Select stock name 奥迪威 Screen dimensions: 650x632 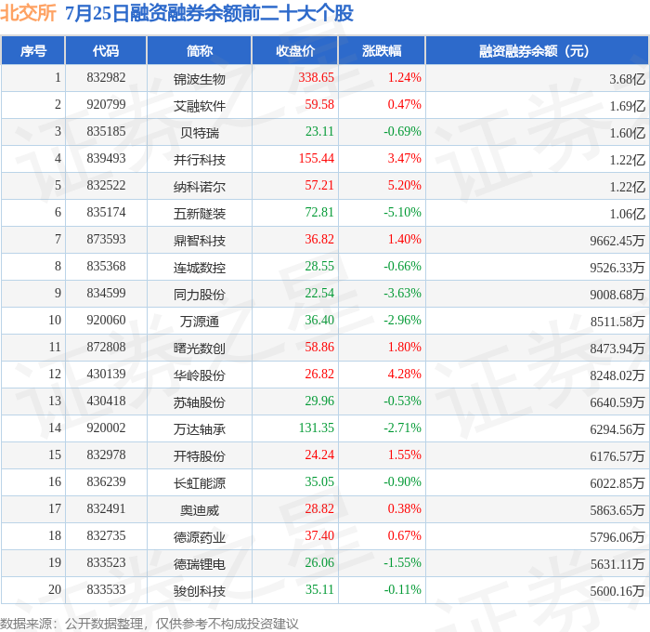click(200, 510)
